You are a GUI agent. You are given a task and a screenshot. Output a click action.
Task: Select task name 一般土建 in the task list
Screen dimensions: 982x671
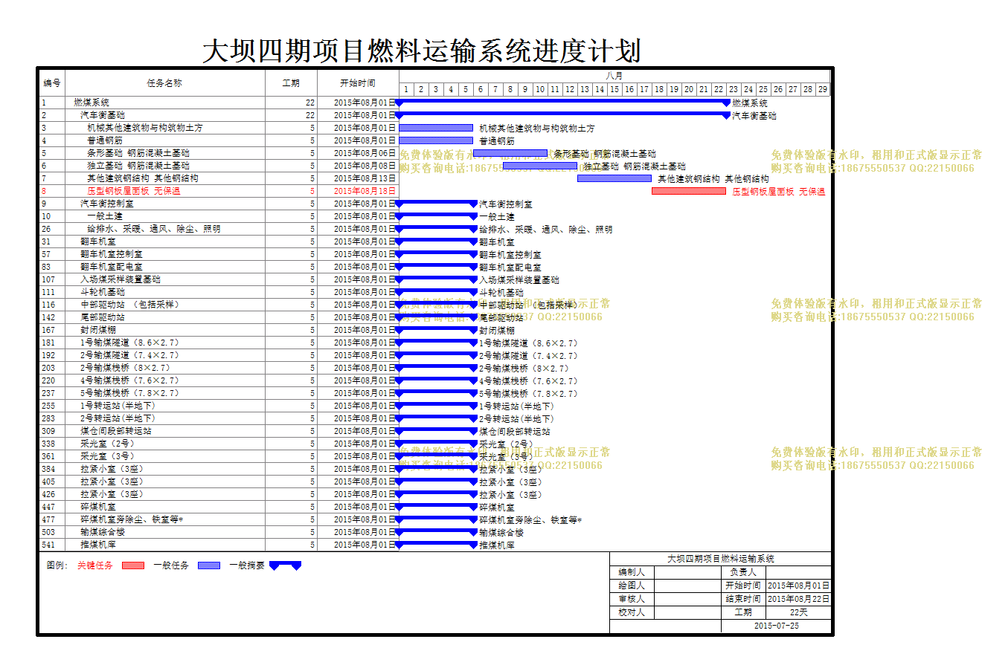point(105,216)
